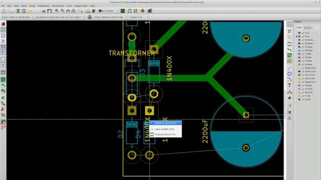Choose 'Value 1N400X of D2' in popup
This screenshot has width=321, height=180.
(x=166, y=129)
